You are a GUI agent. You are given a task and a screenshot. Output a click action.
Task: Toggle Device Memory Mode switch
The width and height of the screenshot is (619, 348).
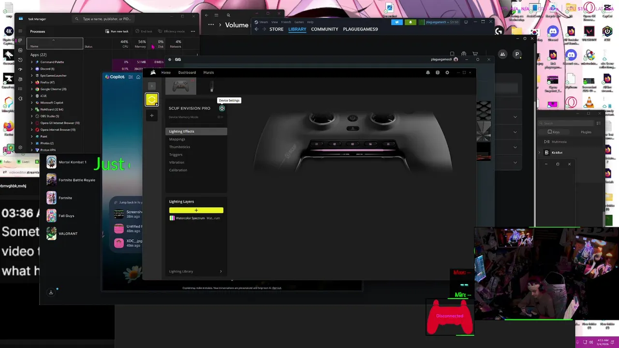(x=221, y=117)
